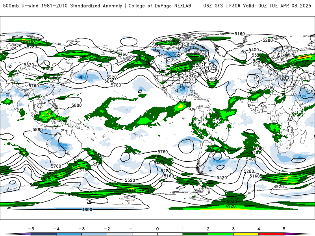Click the '1' colorbar tick label
The image size is (315, 236).
tap(183, 229)
